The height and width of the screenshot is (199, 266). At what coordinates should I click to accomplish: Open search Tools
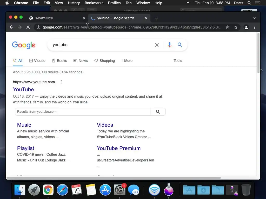(x=178, y=61)
